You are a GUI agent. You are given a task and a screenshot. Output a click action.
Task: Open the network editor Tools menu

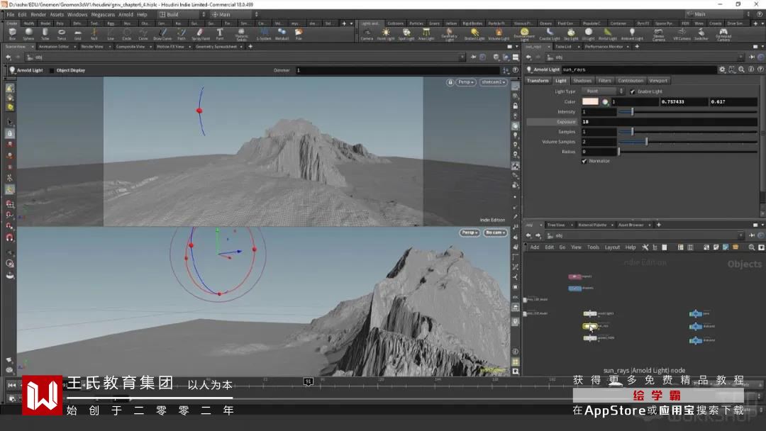tap(592, 247)
